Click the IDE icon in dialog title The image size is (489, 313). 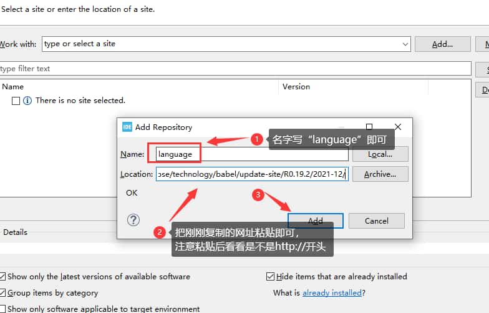127,127
